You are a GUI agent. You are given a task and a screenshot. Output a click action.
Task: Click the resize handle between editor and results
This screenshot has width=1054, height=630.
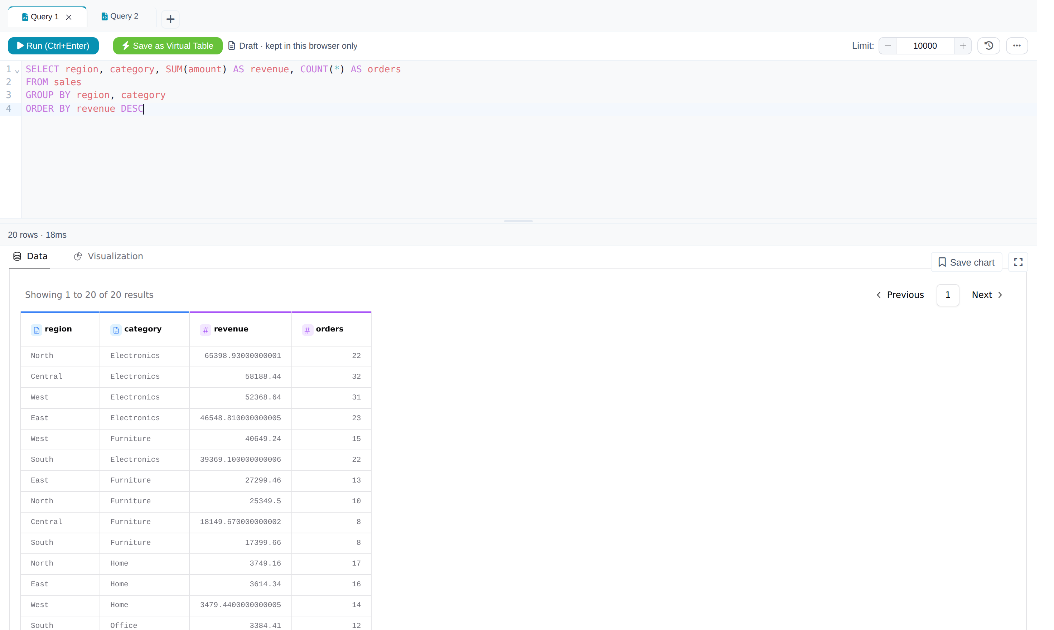[518, 221]
